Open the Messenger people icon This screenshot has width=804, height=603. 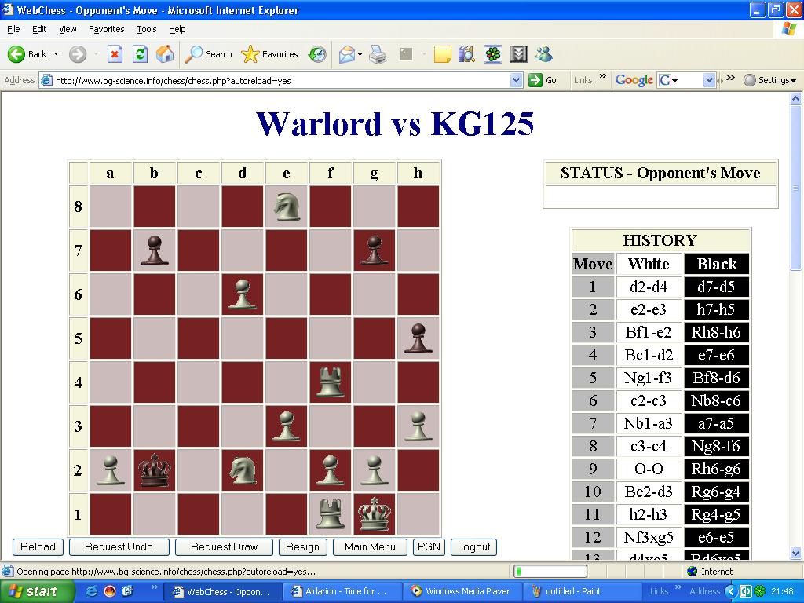click(x=543, y=54)
